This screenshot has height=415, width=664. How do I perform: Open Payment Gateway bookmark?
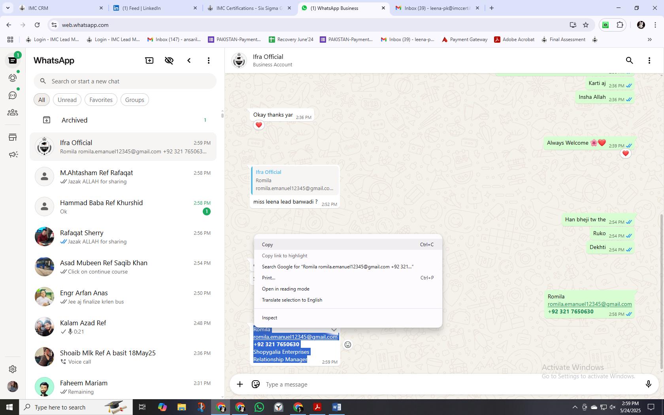[x=464, y=40]
